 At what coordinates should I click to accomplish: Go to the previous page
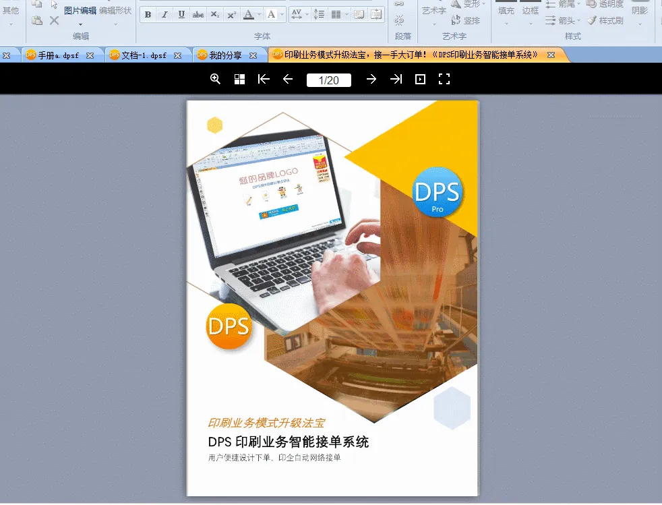pyautogui.click(x=287, y=79)
